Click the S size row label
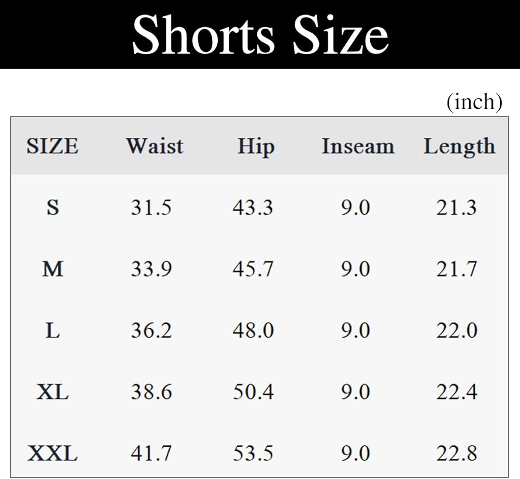Image resolution: width=520 pixels, height=479 pixels. pyautogui.click(x=53, y=208)
